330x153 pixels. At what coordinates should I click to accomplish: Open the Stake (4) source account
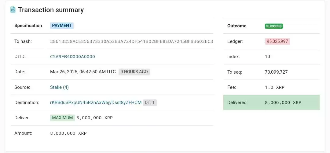(x=59, y=87)
